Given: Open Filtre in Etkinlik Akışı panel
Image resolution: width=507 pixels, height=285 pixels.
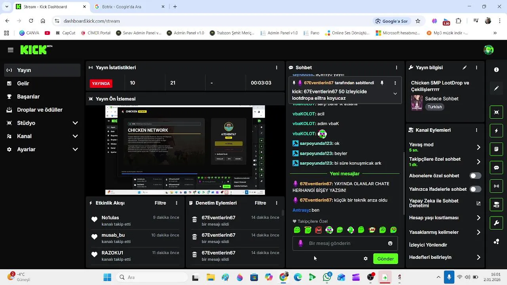Looking at the screenshot, I should point(160,203).
